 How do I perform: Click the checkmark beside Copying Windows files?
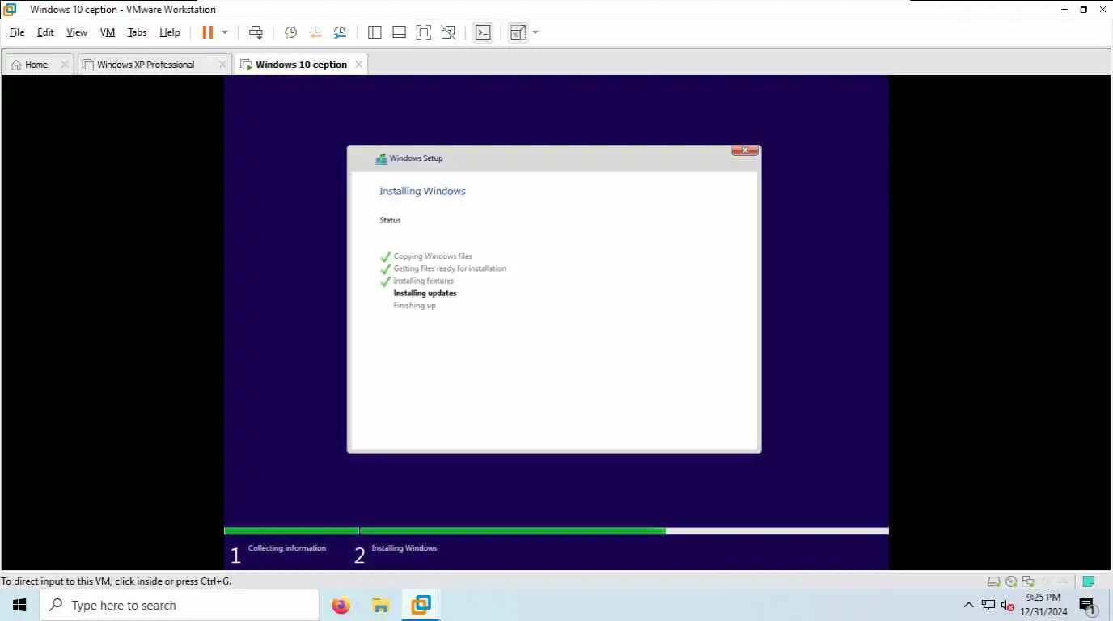pos(386,257)
